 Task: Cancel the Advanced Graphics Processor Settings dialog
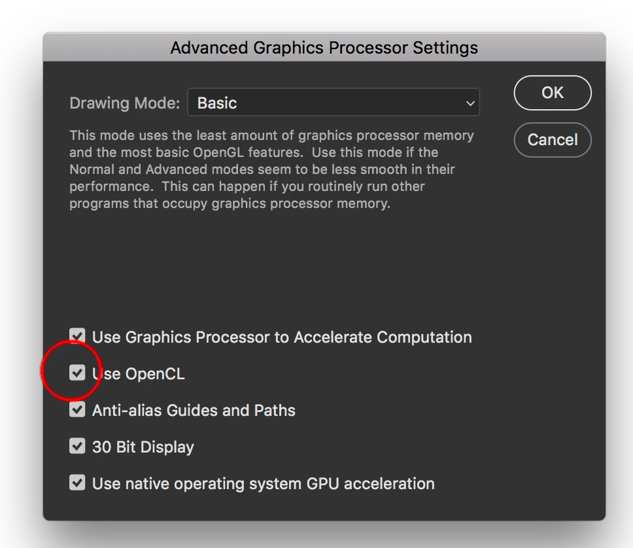(x=553, y=140)
